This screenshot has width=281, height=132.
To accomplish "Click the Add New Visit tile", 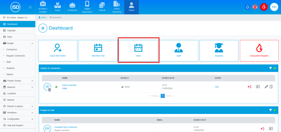I will (98, 51).
